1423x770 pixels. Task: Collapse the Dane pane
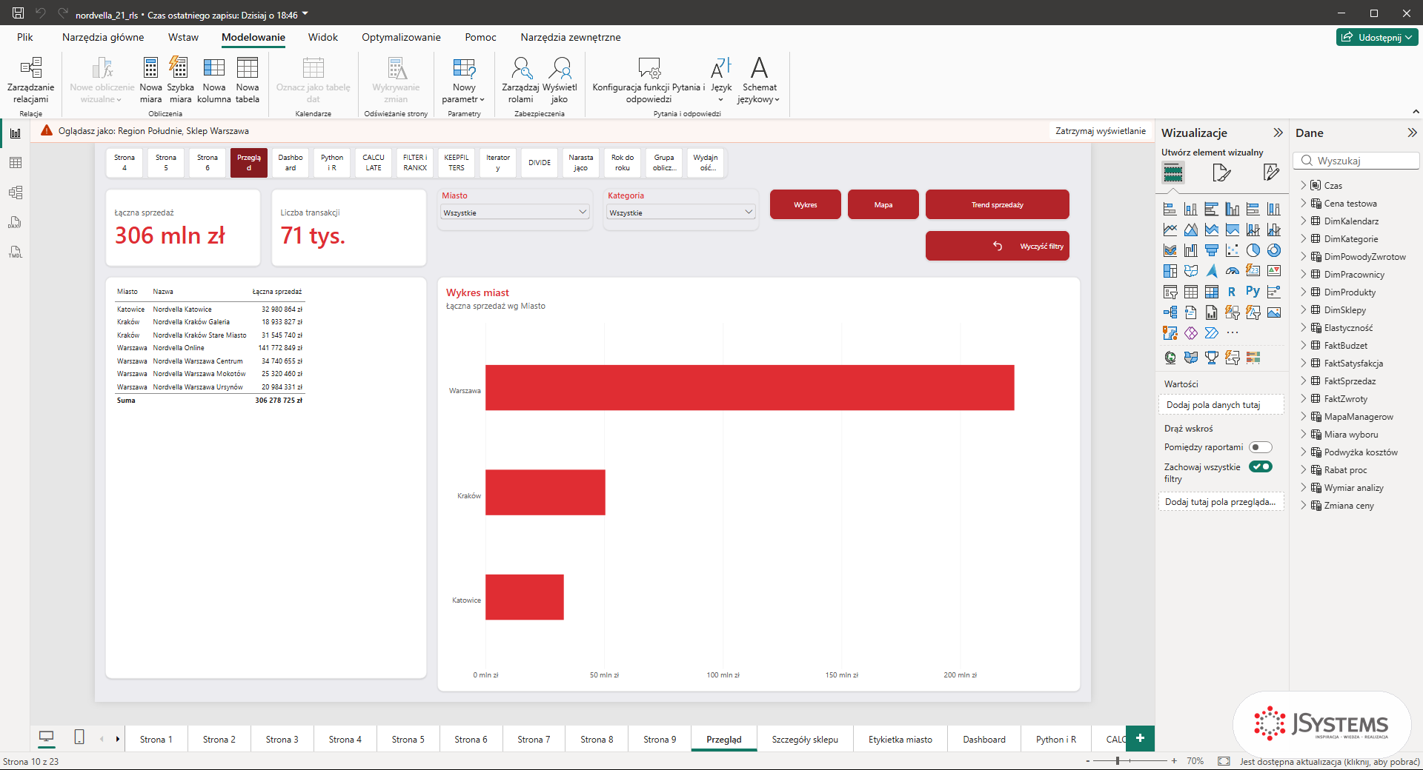click(1412, 133)
